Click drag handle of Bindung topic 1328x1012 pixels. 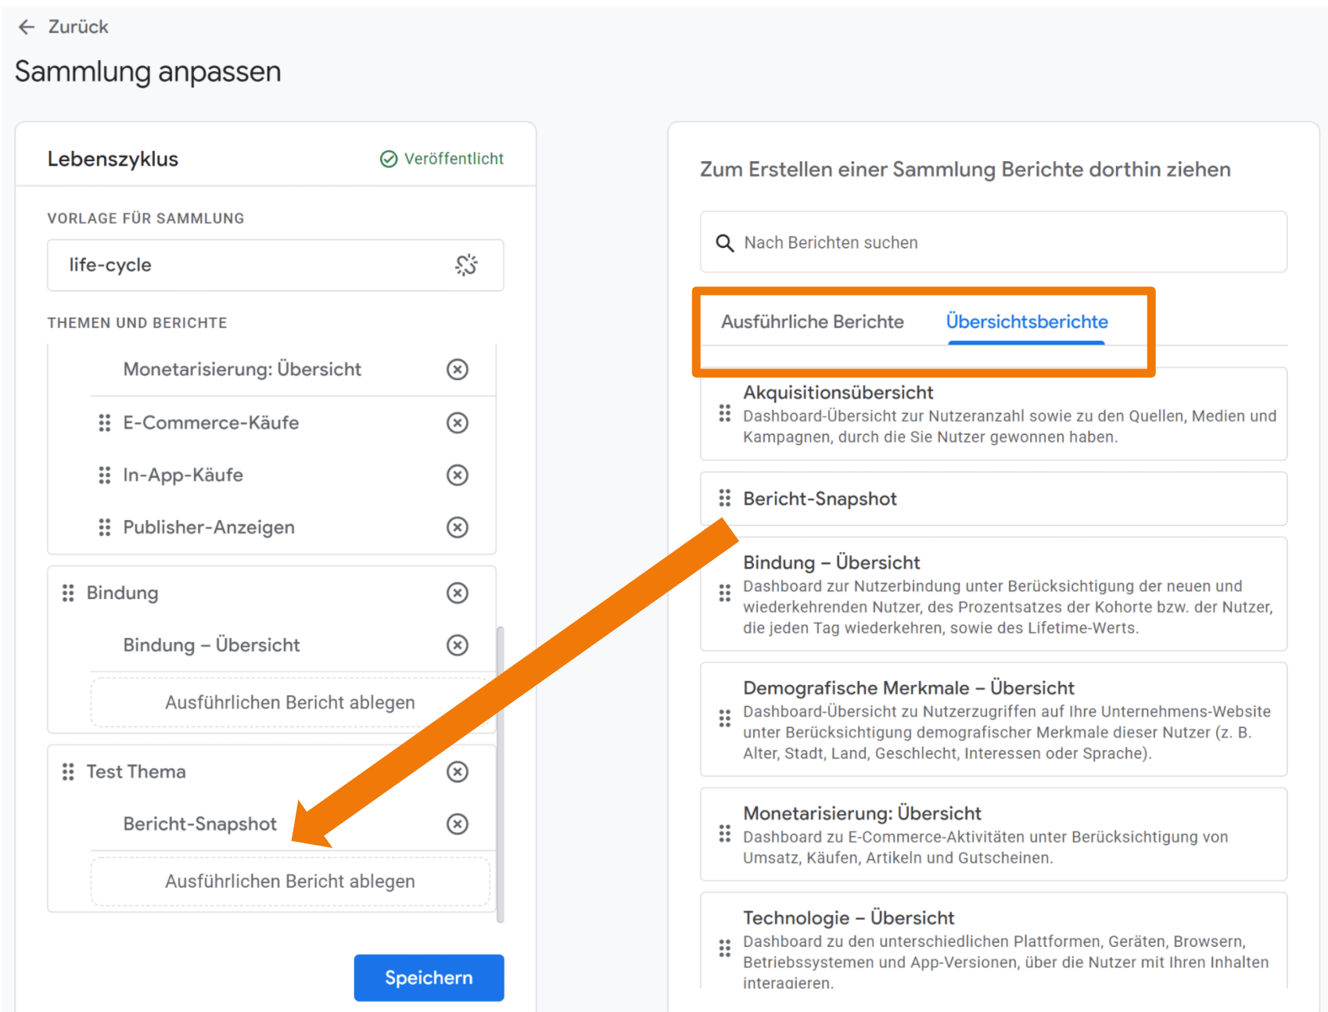68,594
